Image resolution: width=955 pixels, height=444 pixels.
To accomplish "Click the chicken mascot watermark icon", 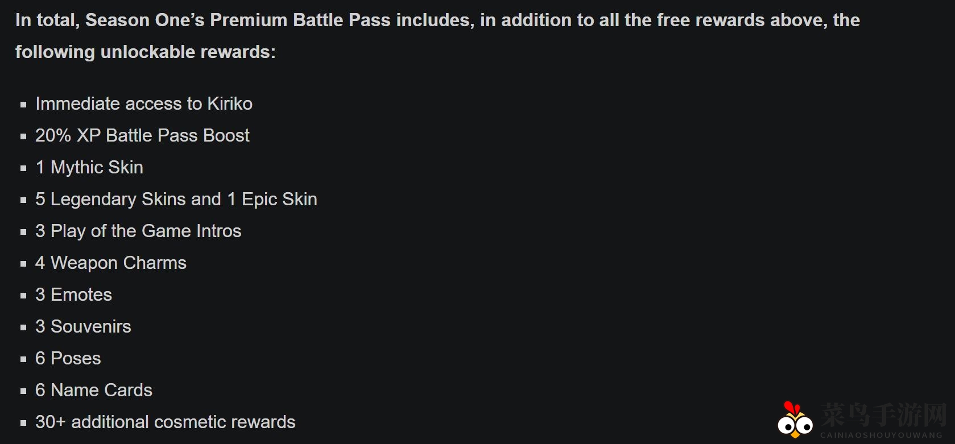I will 795,421.
